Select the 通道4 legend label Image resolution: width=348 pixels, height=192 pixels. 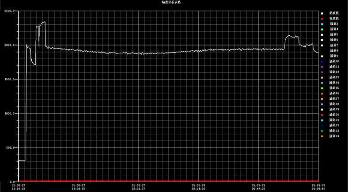(334, 29)
